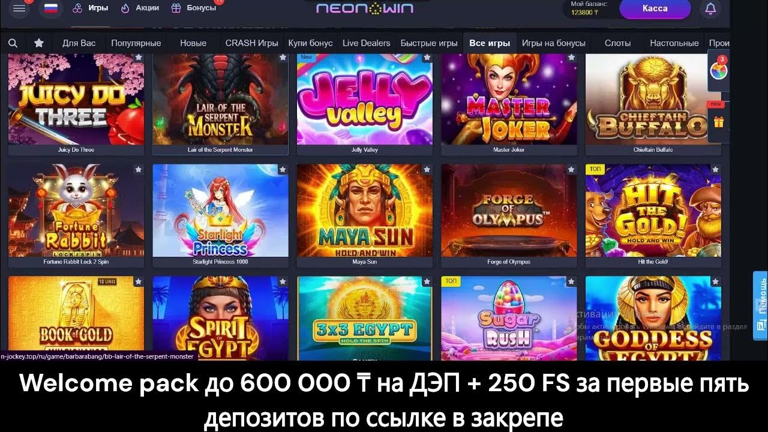The width and height of the screenshot is (768, 432).
Task: Select the CRASH Игры category tab
Action: pyautogui.click(x=251, y=43)
